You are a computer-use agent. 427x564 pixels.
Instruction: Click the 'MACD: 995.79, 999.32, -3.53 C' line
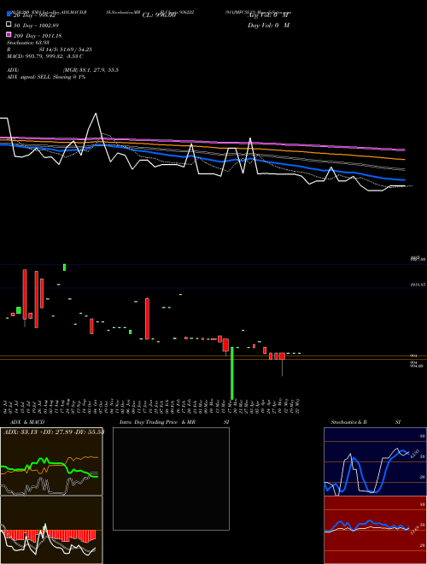pos(45,56)
